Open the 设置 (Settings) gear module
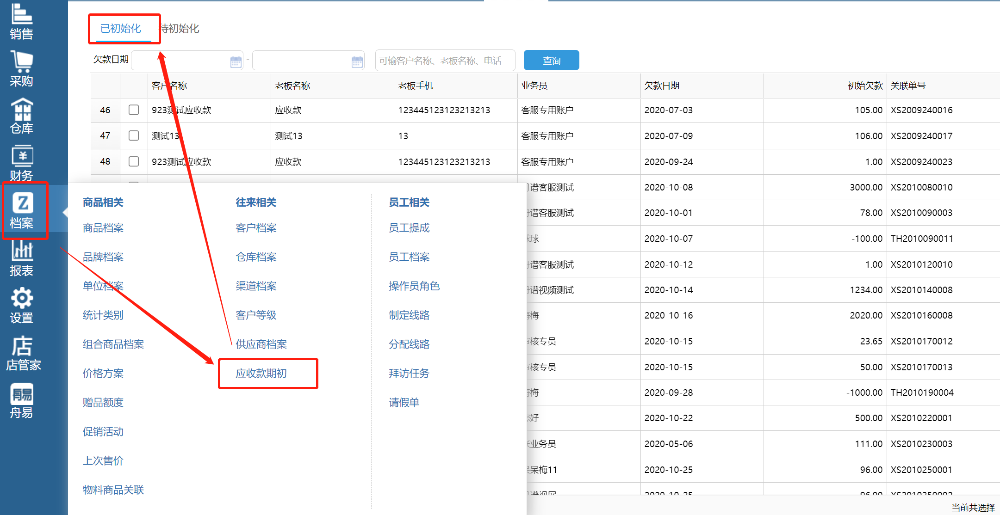The height and width of the screenshot is (515, 1000). point(22,306)
